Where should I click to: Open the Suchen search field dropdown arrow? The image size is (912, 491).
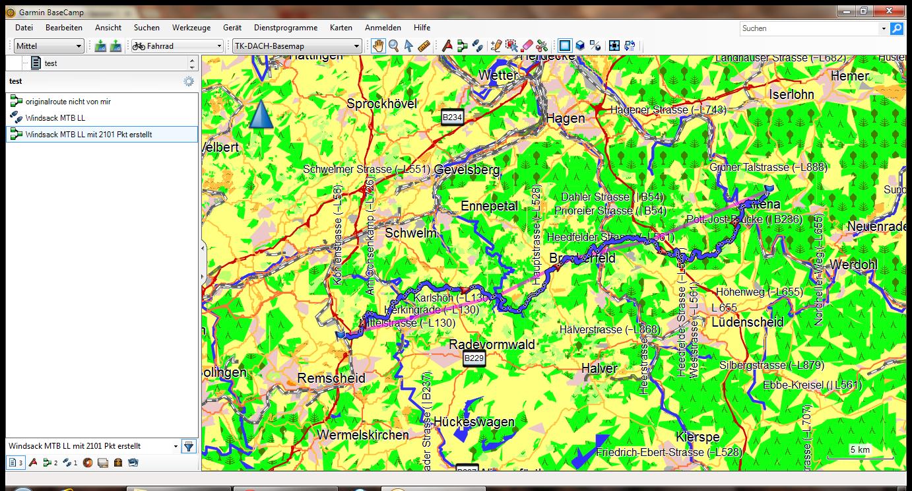click(884, 28)
